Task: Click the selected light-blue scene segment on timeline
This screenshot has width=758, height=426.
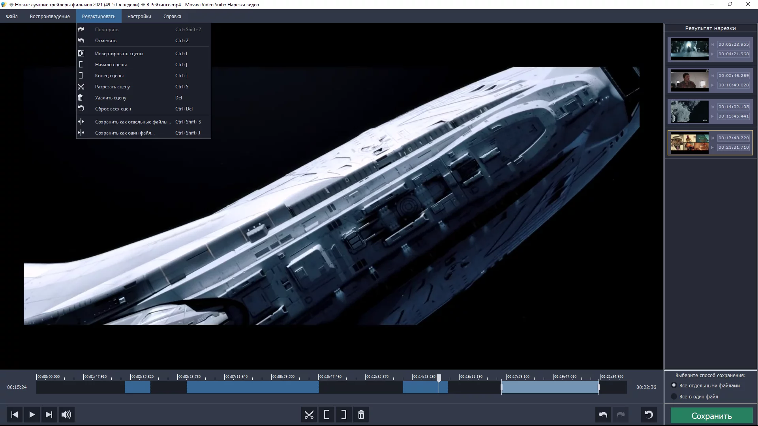Action: (x=550, y=387)
